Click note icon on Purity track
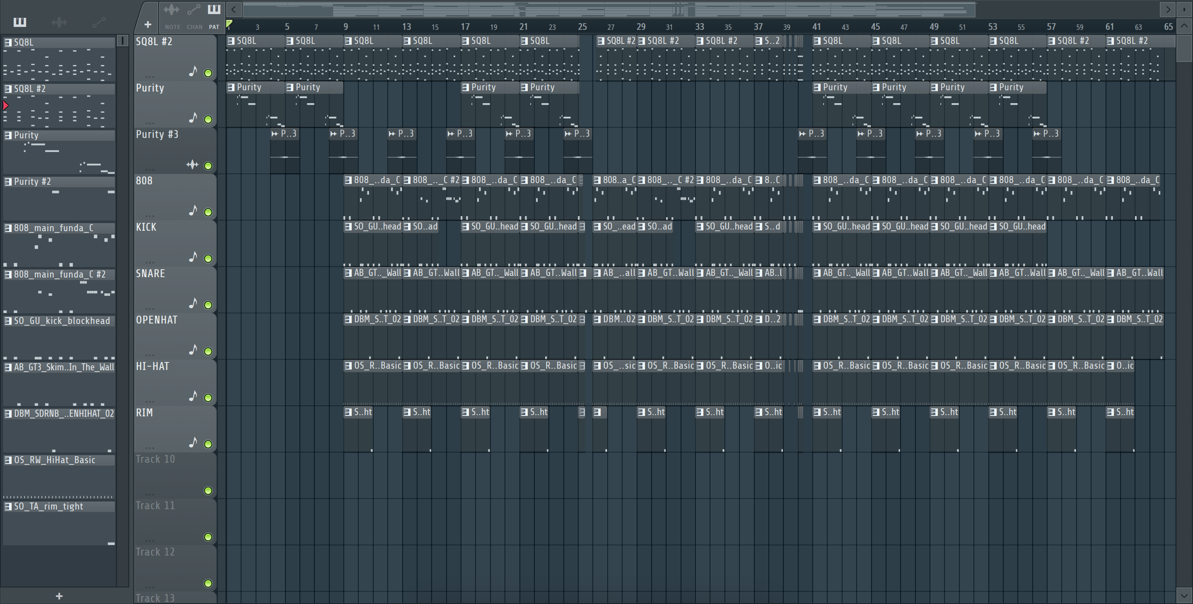This screenshot has height=604, width=1193. tap(193, 118)
